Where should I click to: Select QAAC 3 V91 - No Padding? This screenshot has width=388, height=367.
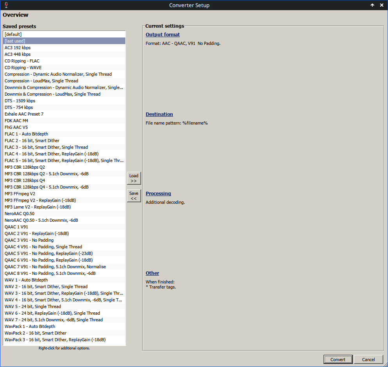(64, 240)
